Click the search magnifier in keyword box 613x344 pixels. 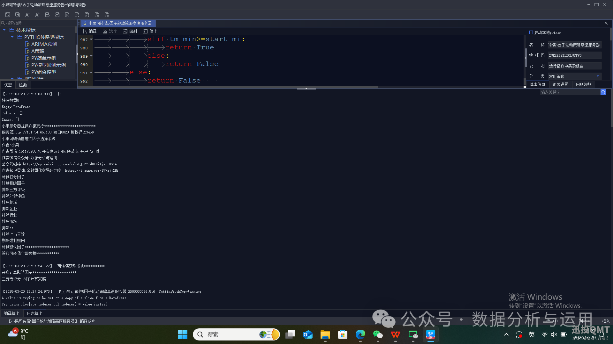pos(603,92)
